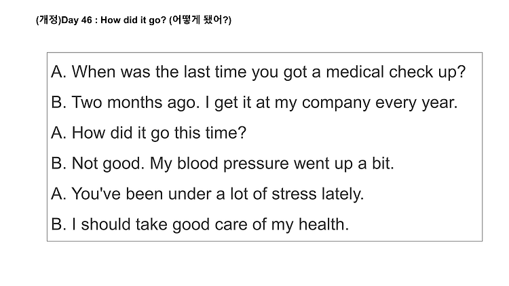Click the words Not good
The width and height of the screenshot is (509, 286).
(108, 164)
